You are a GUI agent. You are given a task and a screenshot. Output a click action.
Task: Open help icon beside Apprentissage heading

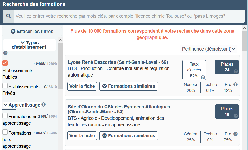tap(43, 104)
